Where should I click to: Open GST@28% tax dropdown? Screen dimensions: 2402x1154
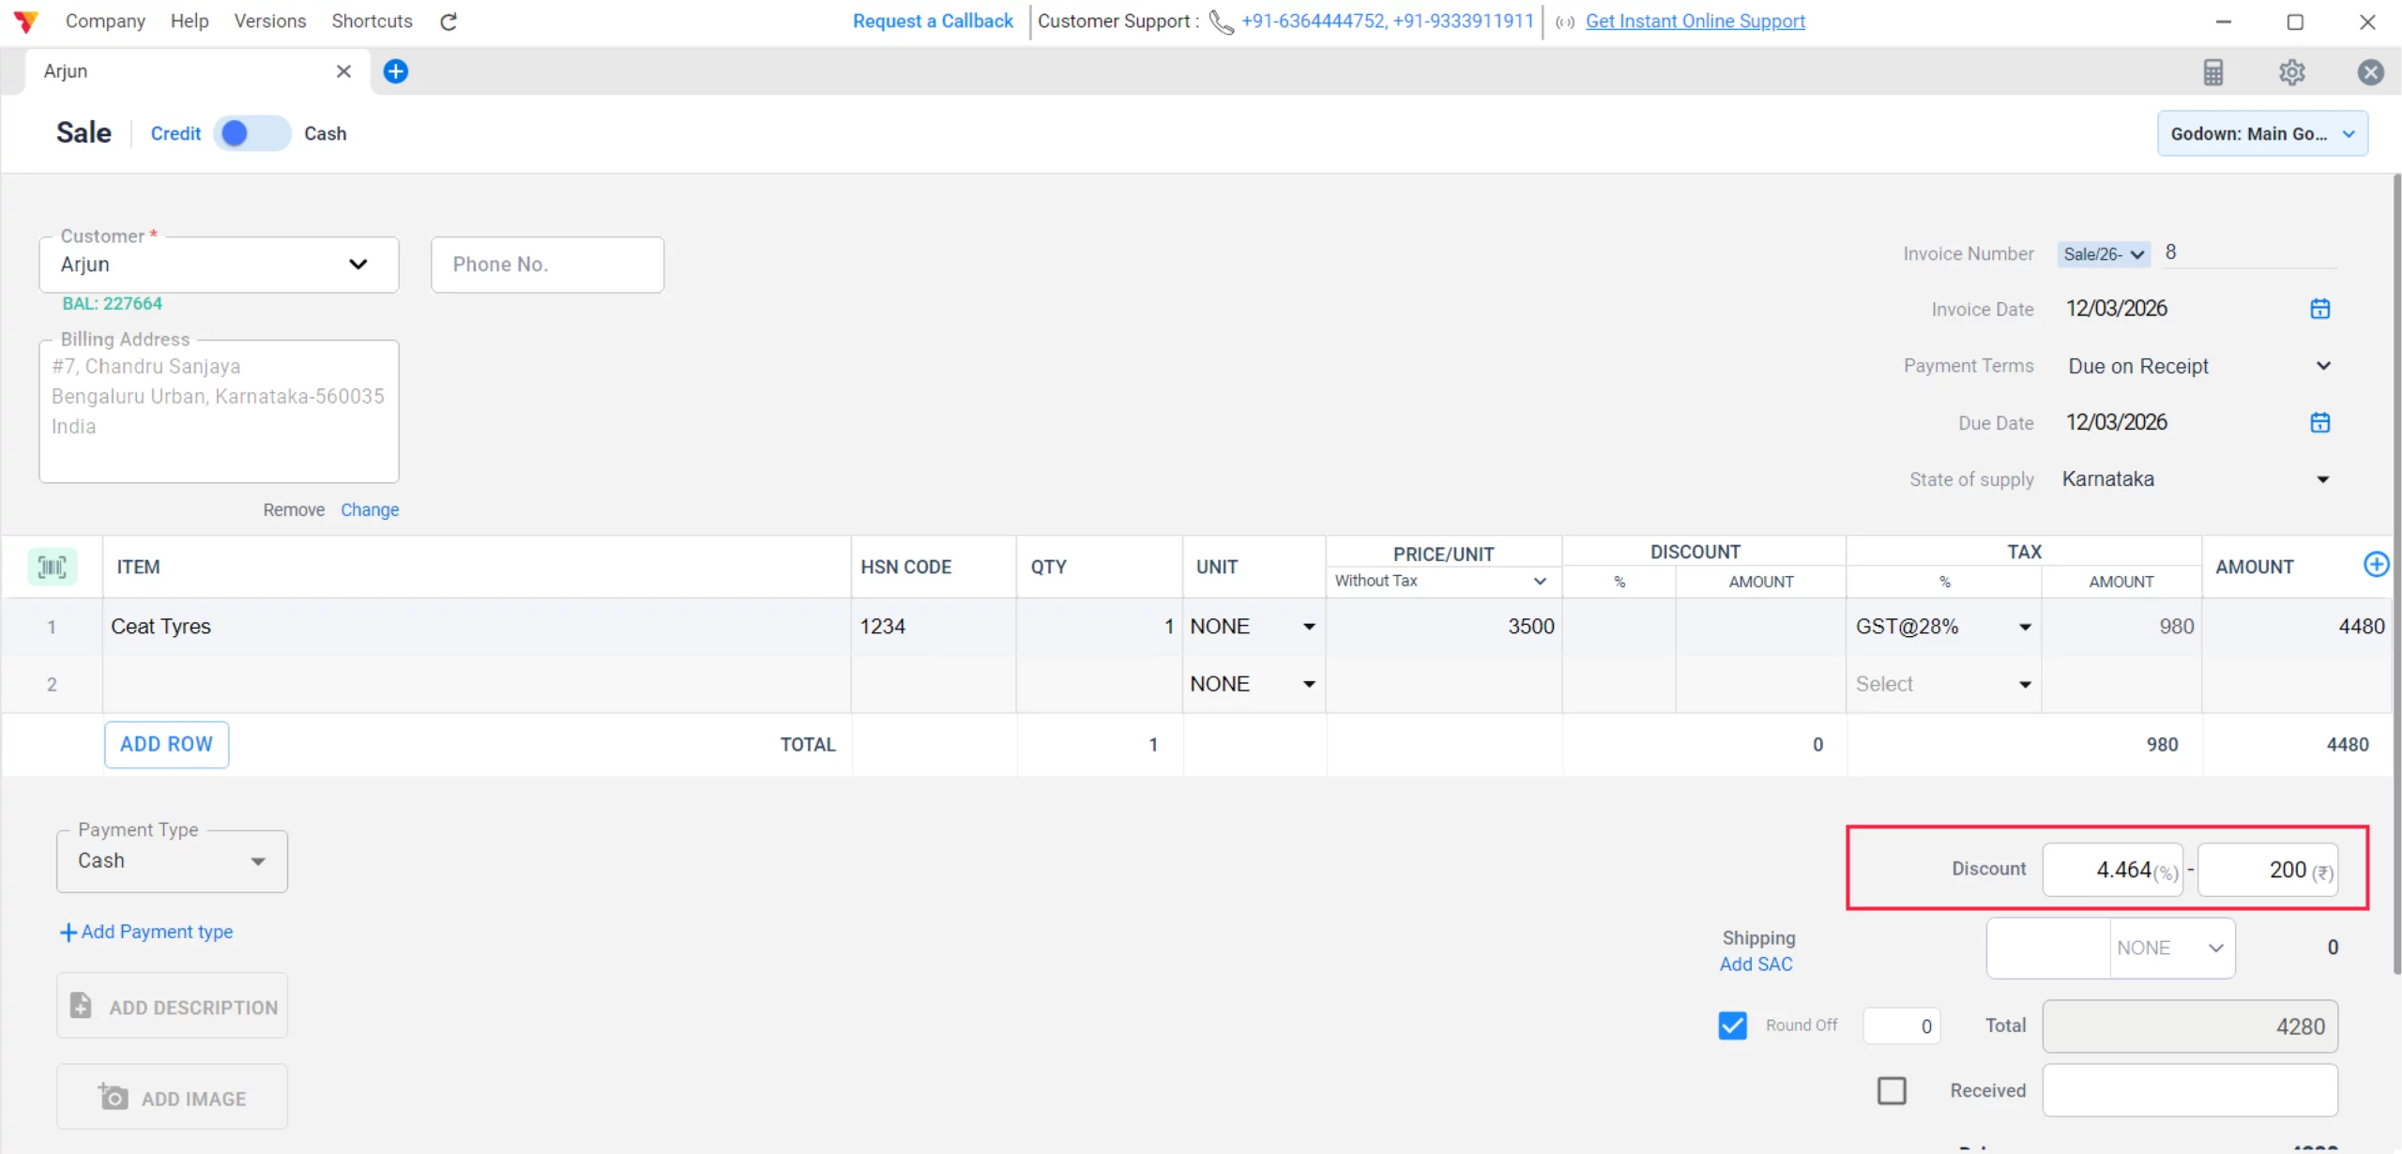[x=2025, y=627]
